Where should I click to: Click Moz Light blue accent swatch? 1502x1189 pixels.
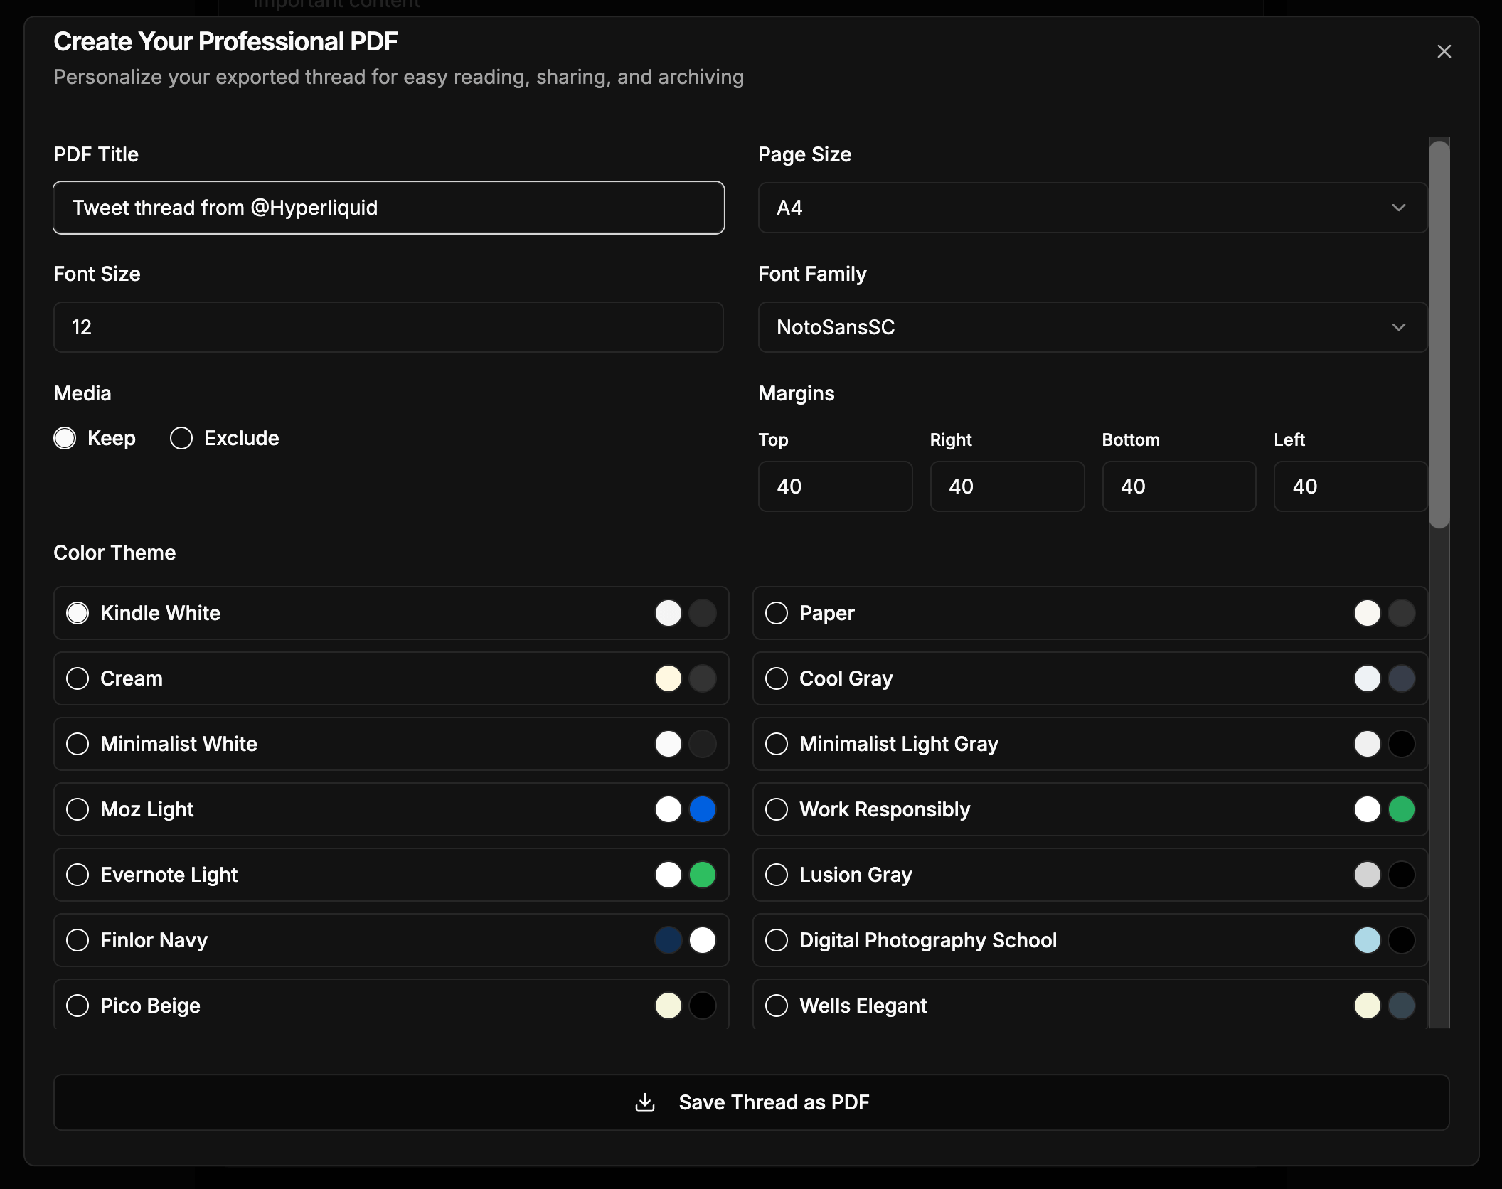click(703, 809)
